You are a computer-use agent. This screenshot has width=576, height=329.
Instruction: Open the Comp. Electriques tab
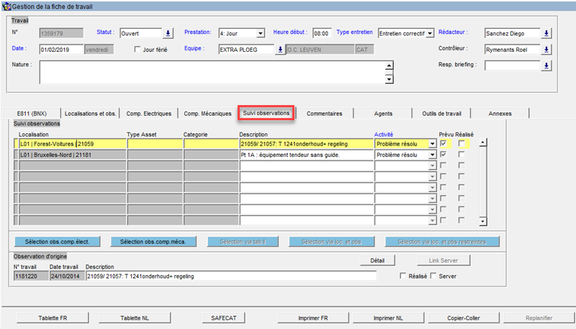tap(149, 114)
